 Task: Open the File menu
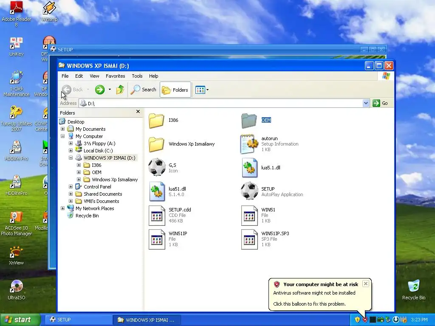[65, 76]
